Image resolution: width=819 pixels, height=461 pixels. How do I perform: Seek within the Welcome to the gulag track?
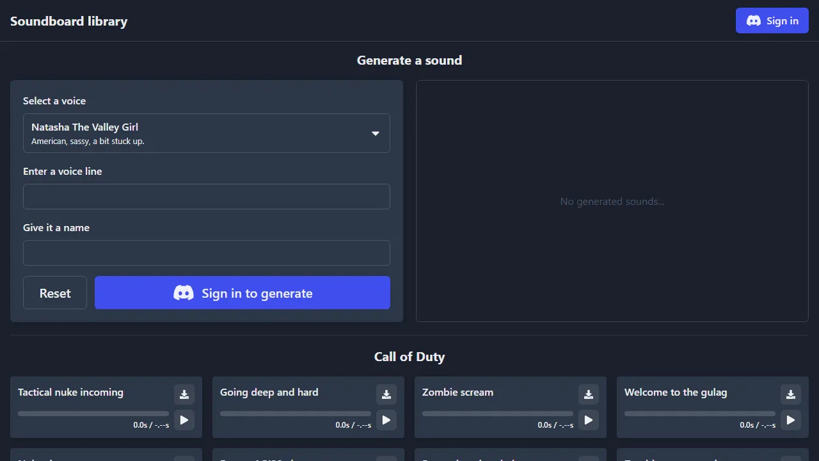pos(699,413)
